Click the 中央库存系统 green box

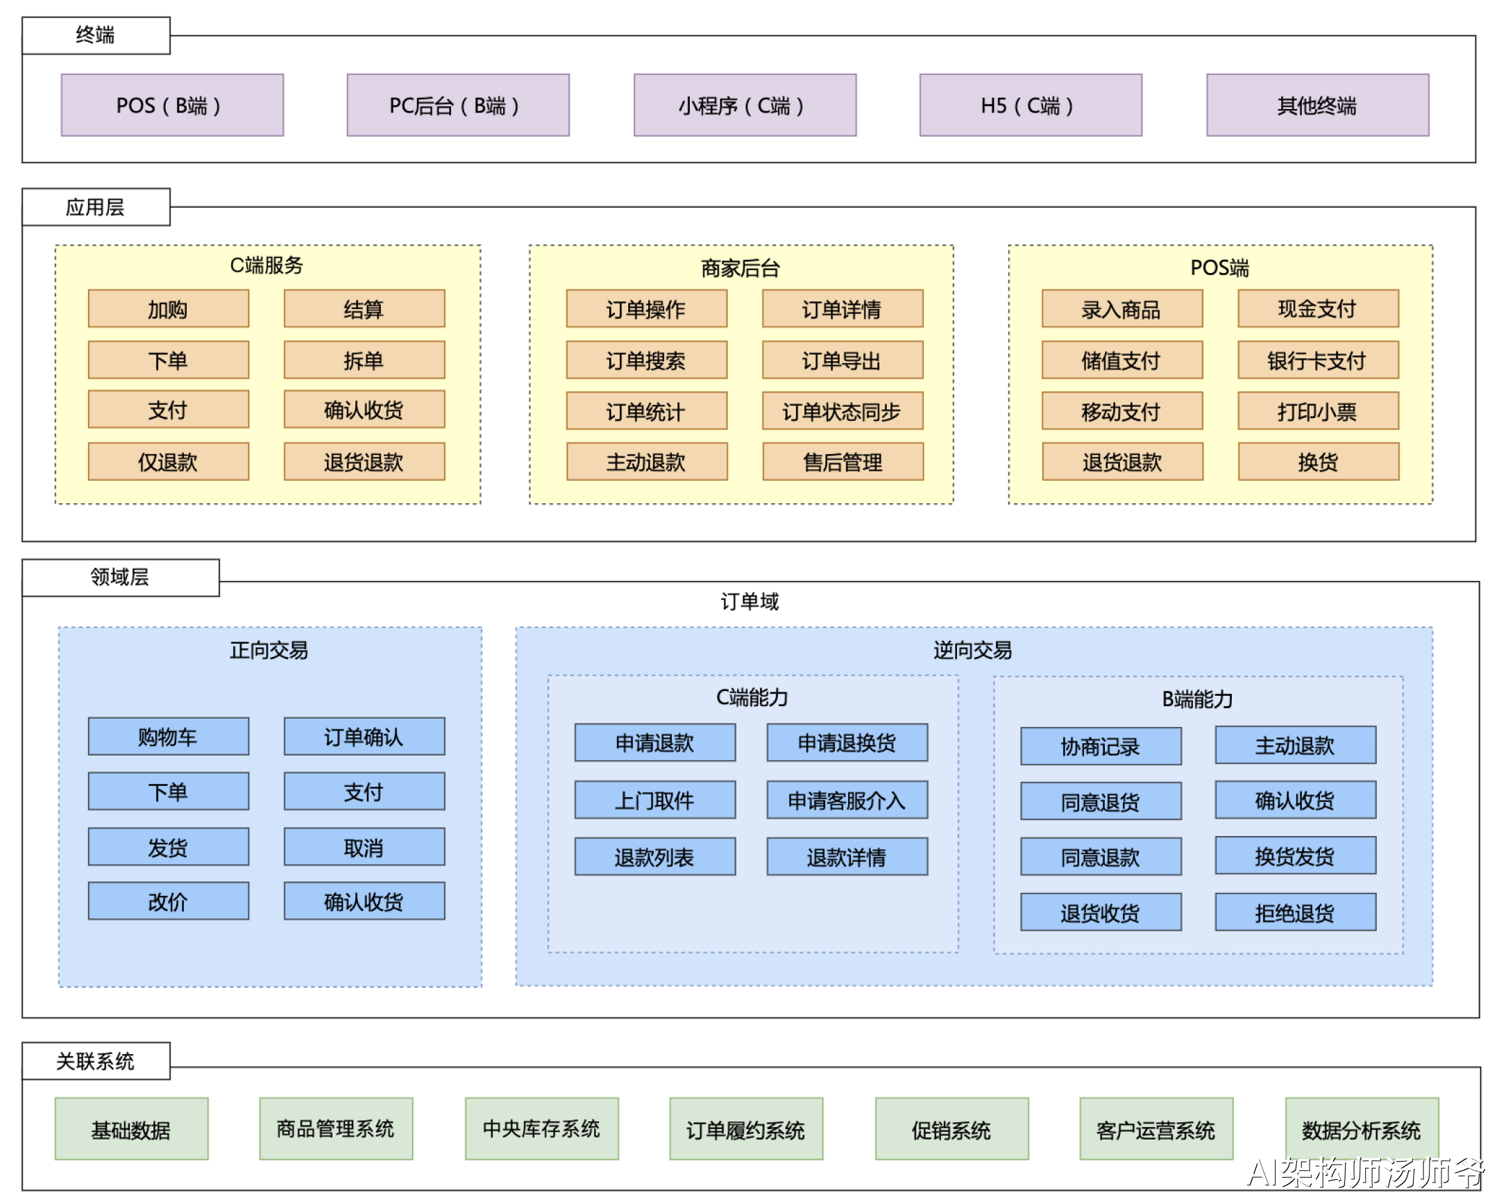coord(541,1128)
